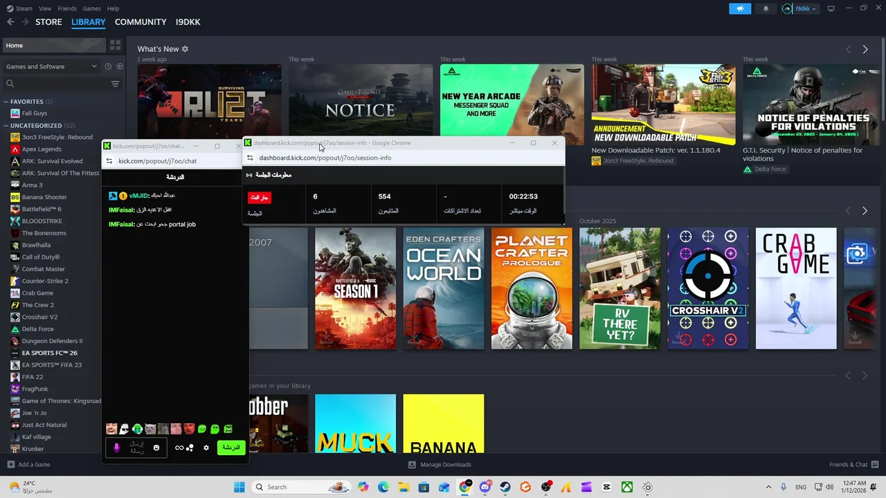Click the red live status badge in session info

(x=260, y=197)
